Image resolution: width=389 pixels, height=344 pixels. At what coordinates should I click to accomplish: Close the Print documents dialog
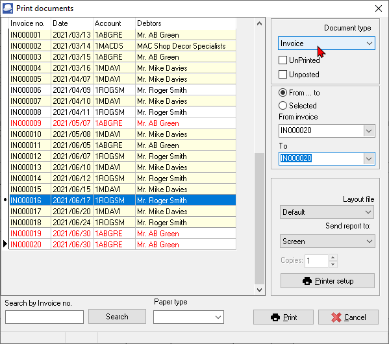379,8
